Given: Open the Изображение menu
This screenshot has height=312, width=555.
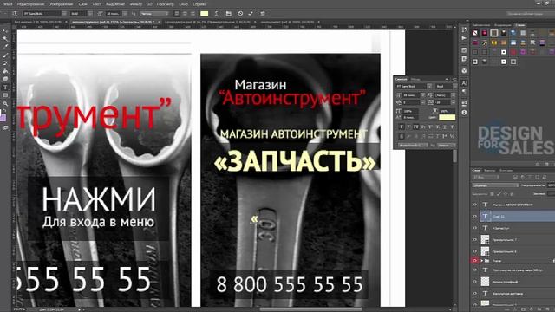Looking at the screenshot, I should [62, 4].
